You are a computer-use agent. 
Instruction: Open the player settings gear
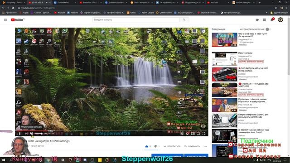(x=187, y=134)
